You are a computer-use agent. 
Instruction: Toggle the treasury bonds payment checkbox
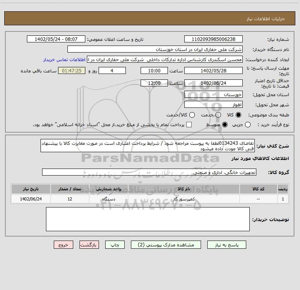[x=189, y=125]
